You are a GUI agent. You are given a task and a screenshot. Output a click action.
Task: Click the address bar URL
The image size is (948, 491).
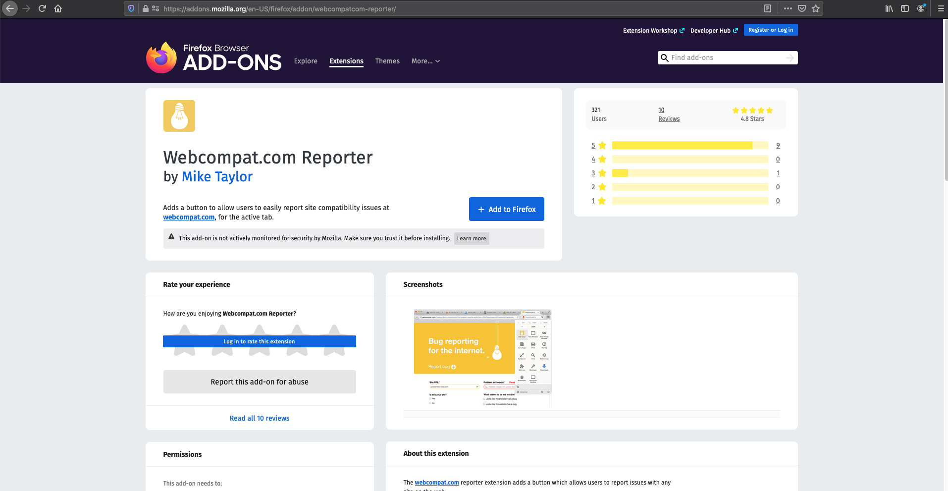coord(280,8)
